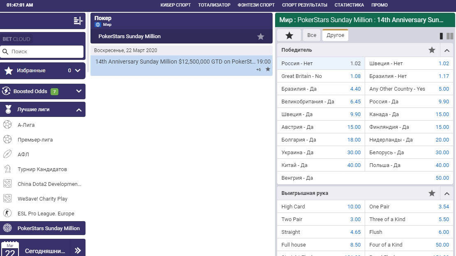Screen dimensions: 456x256
Task: Click the Поиск search field
Action: [x=42, y=52]
